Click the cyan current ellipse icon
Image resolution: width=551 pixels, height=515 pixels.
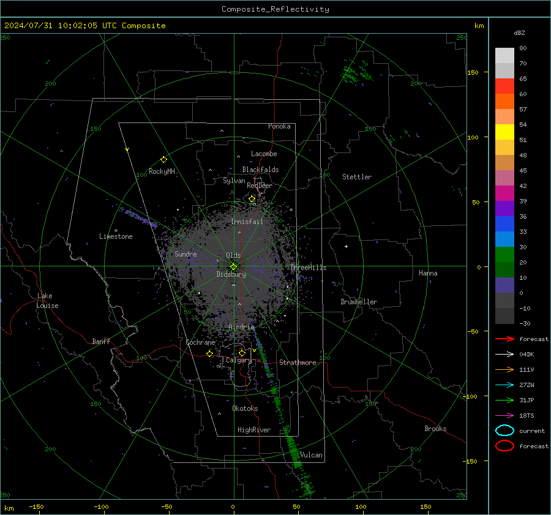pyautogui.click(x=504, y=430)
